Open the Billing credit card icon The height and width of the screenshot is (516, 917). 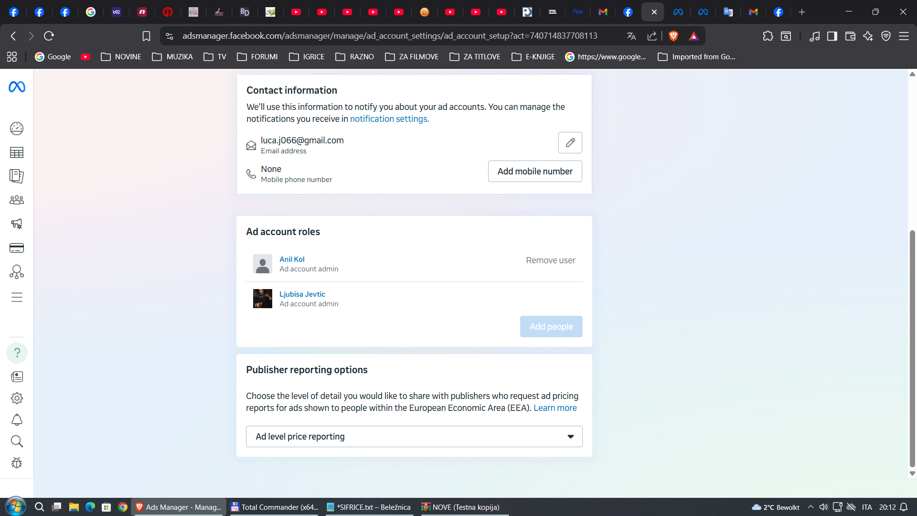click(17, 248)
